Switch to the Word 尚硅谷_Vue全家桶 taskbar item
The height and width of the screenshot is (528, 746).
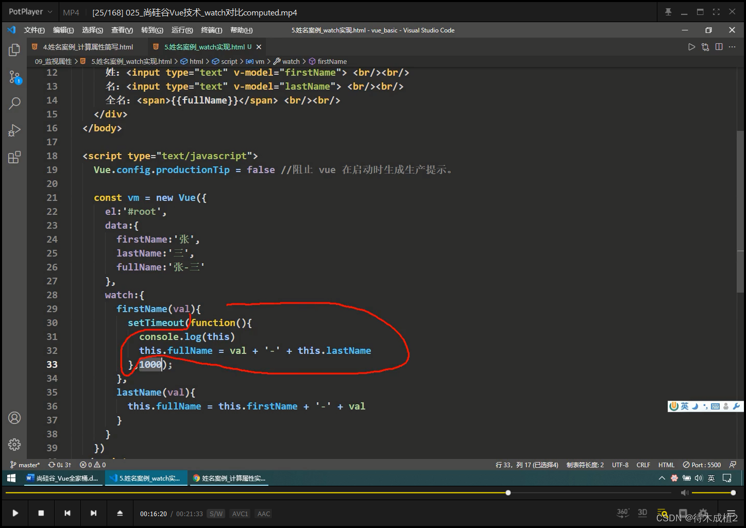(62, 478)
